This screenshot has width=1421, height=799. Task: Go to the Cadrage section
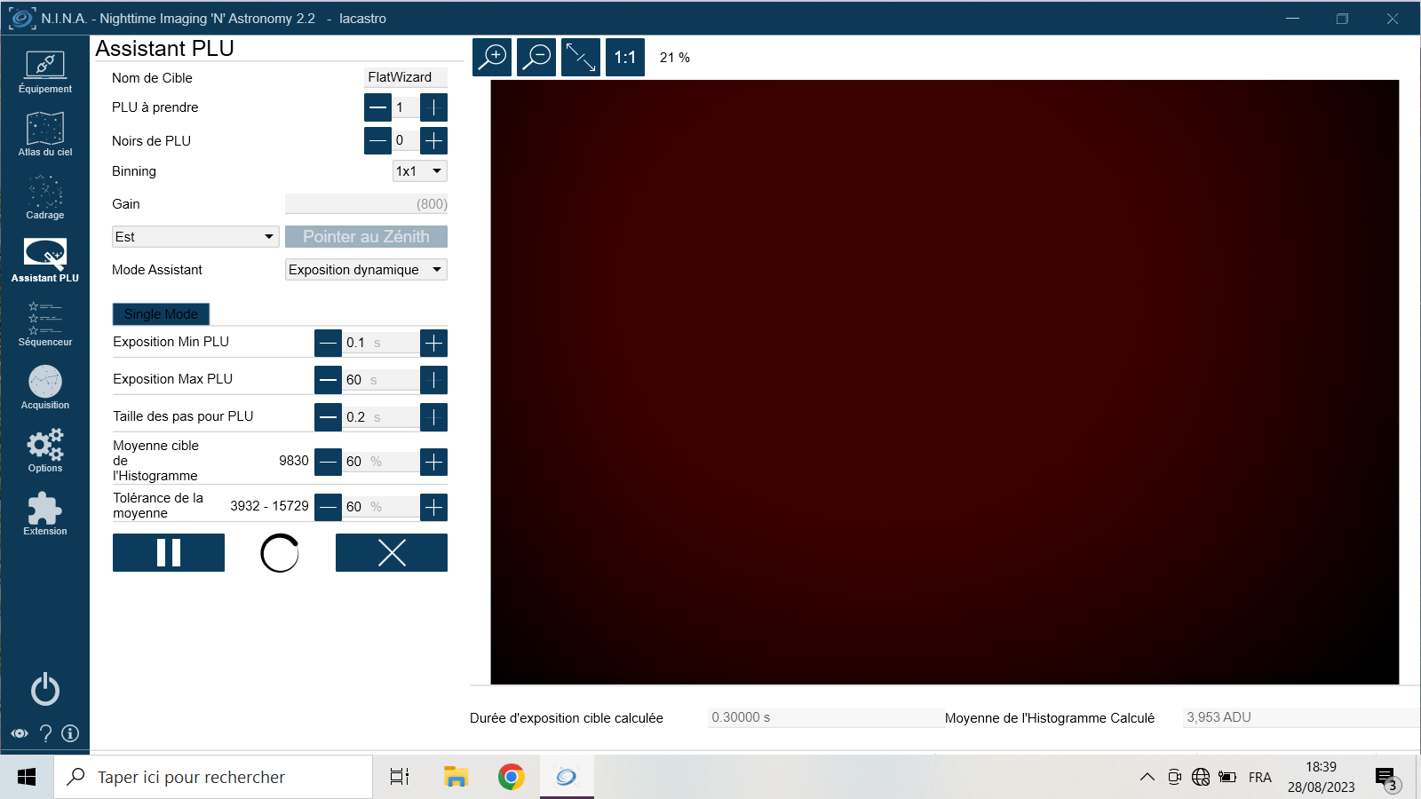click(45, 198)
